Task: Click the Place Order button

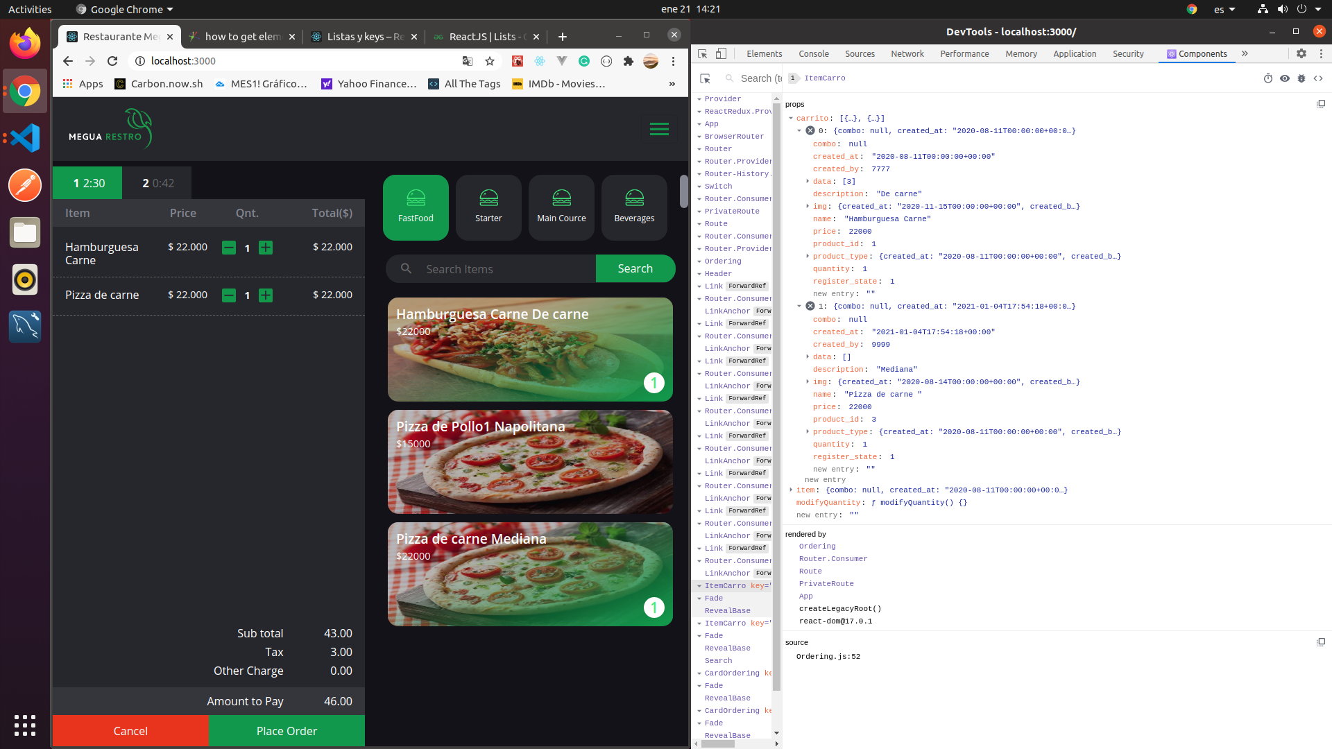Action: [x=285, y=731]
